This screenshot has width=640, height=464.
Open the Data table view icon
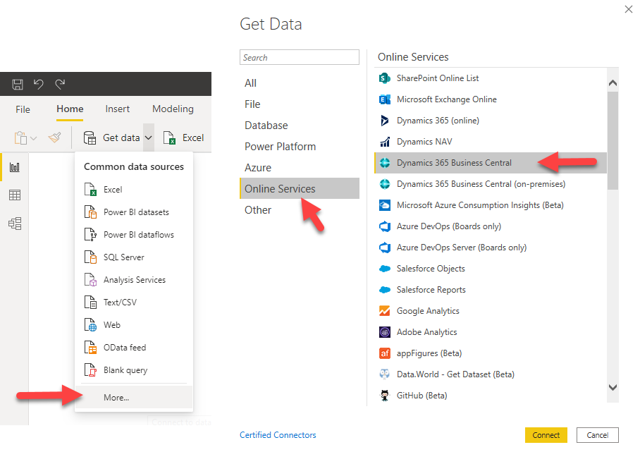(15, 195)
